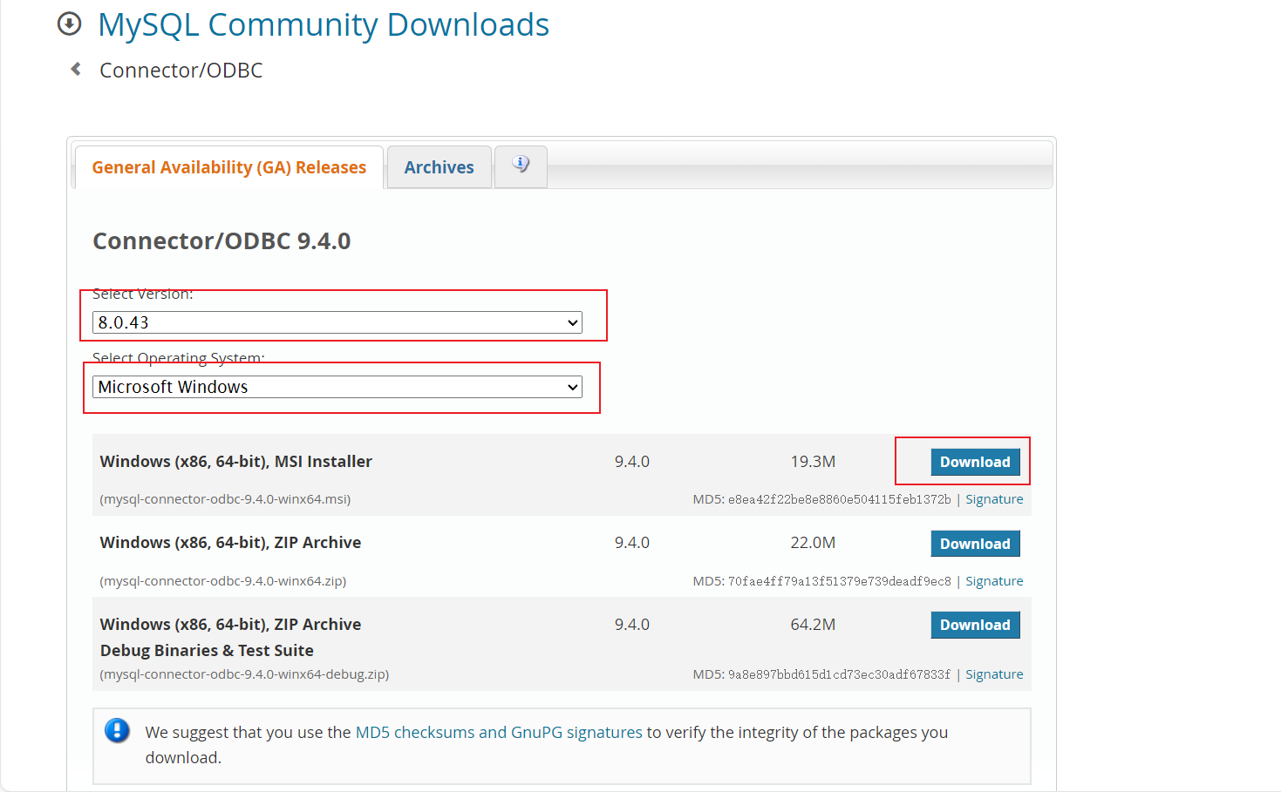Screen dimensions: 1281x792
Task: Download the MSI Installer package
Action: (x=975, y=462)
